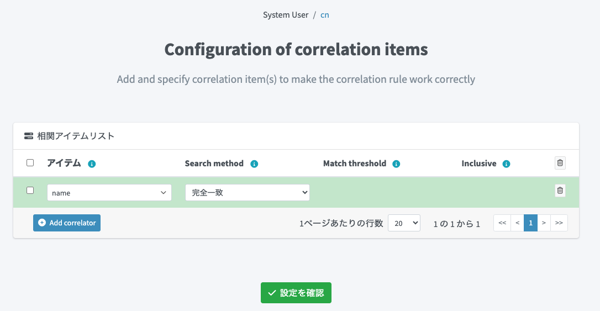Image resolution: width=600 pixels, height=311 pixels.
Task: Delete the name row with trash icon
Action: coord(560,191)
